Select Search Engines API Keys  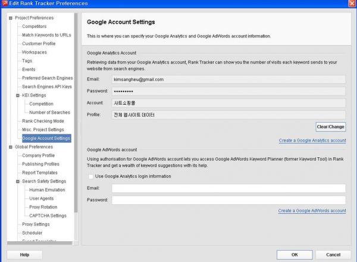47,87
